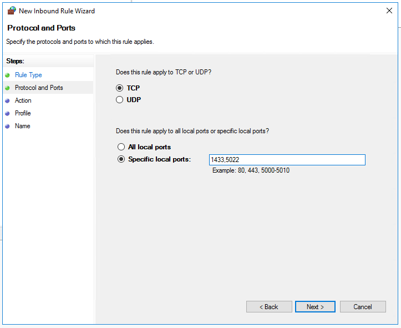This screenshot has width=401, height=328.
Task: Cancel the New Inbound Rule Wizard
Action: coord(363,306)
